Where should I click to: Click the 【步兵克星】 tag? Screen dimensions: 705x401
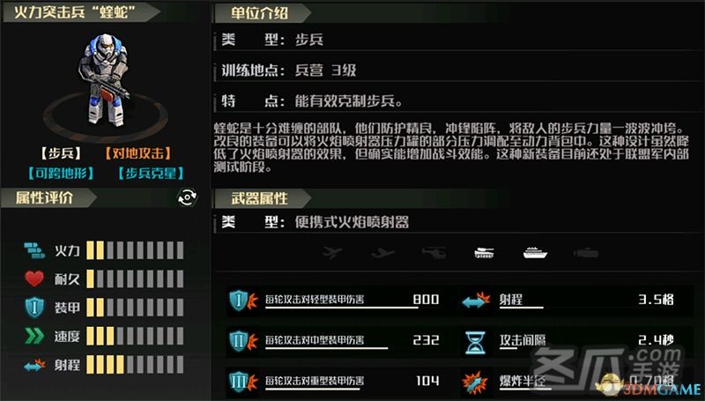(x=151, y=174)
